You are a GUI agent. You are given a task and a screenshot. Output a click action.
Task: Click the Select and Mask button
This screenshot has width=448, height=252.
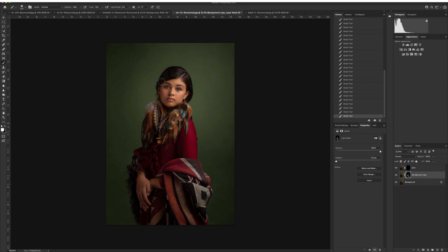pos(369,168)
